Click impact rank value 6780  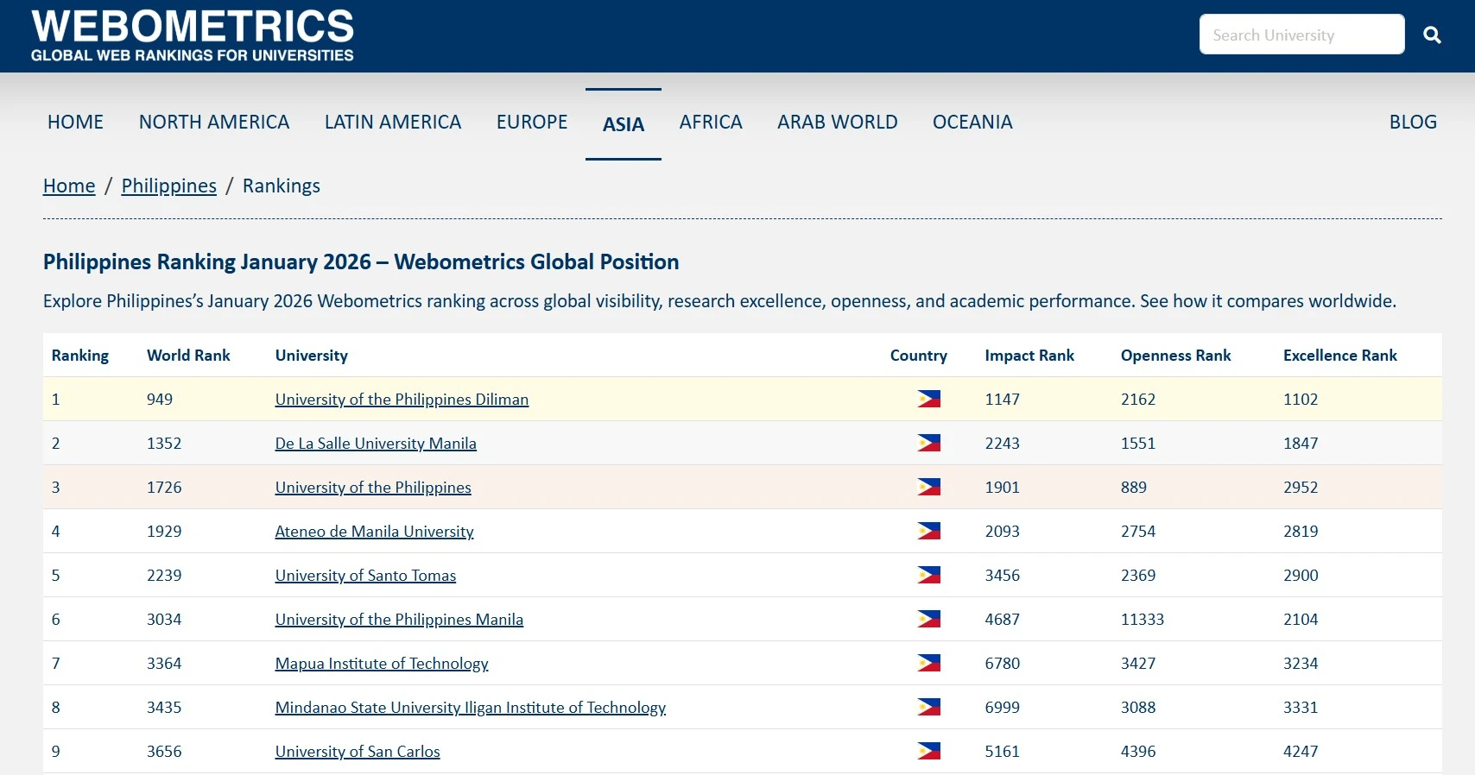1003,663
